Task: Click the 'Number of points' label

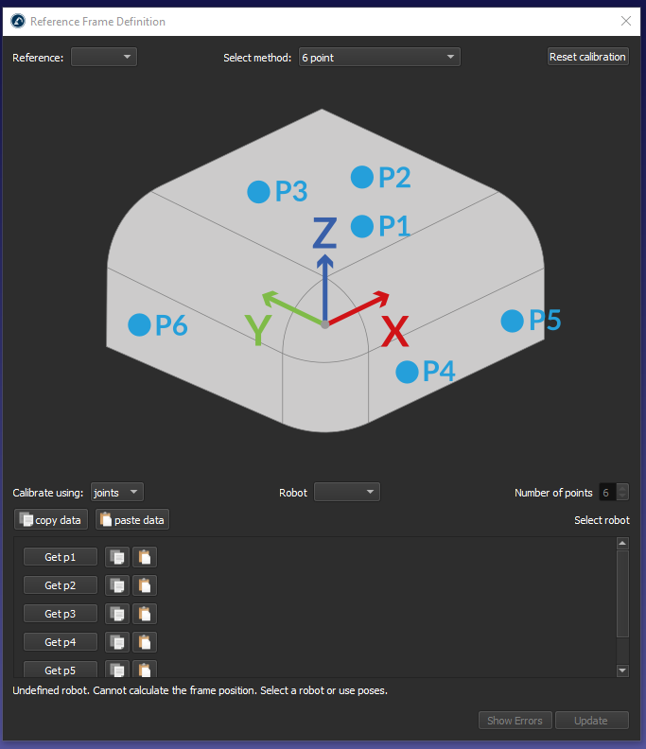Action: (x=553, y=493)
